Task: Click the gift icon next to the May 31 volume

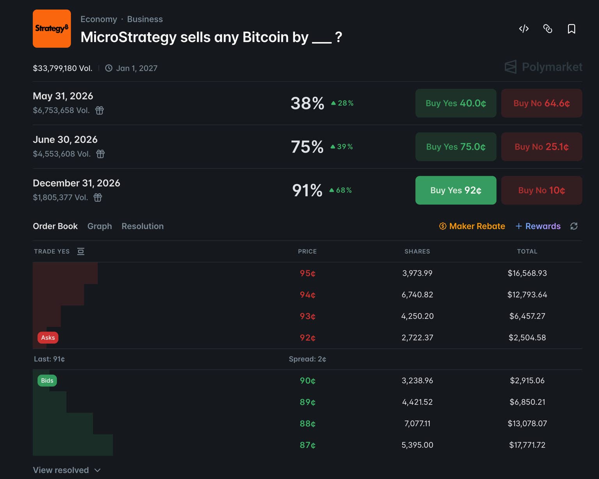Action: [100, 110]
